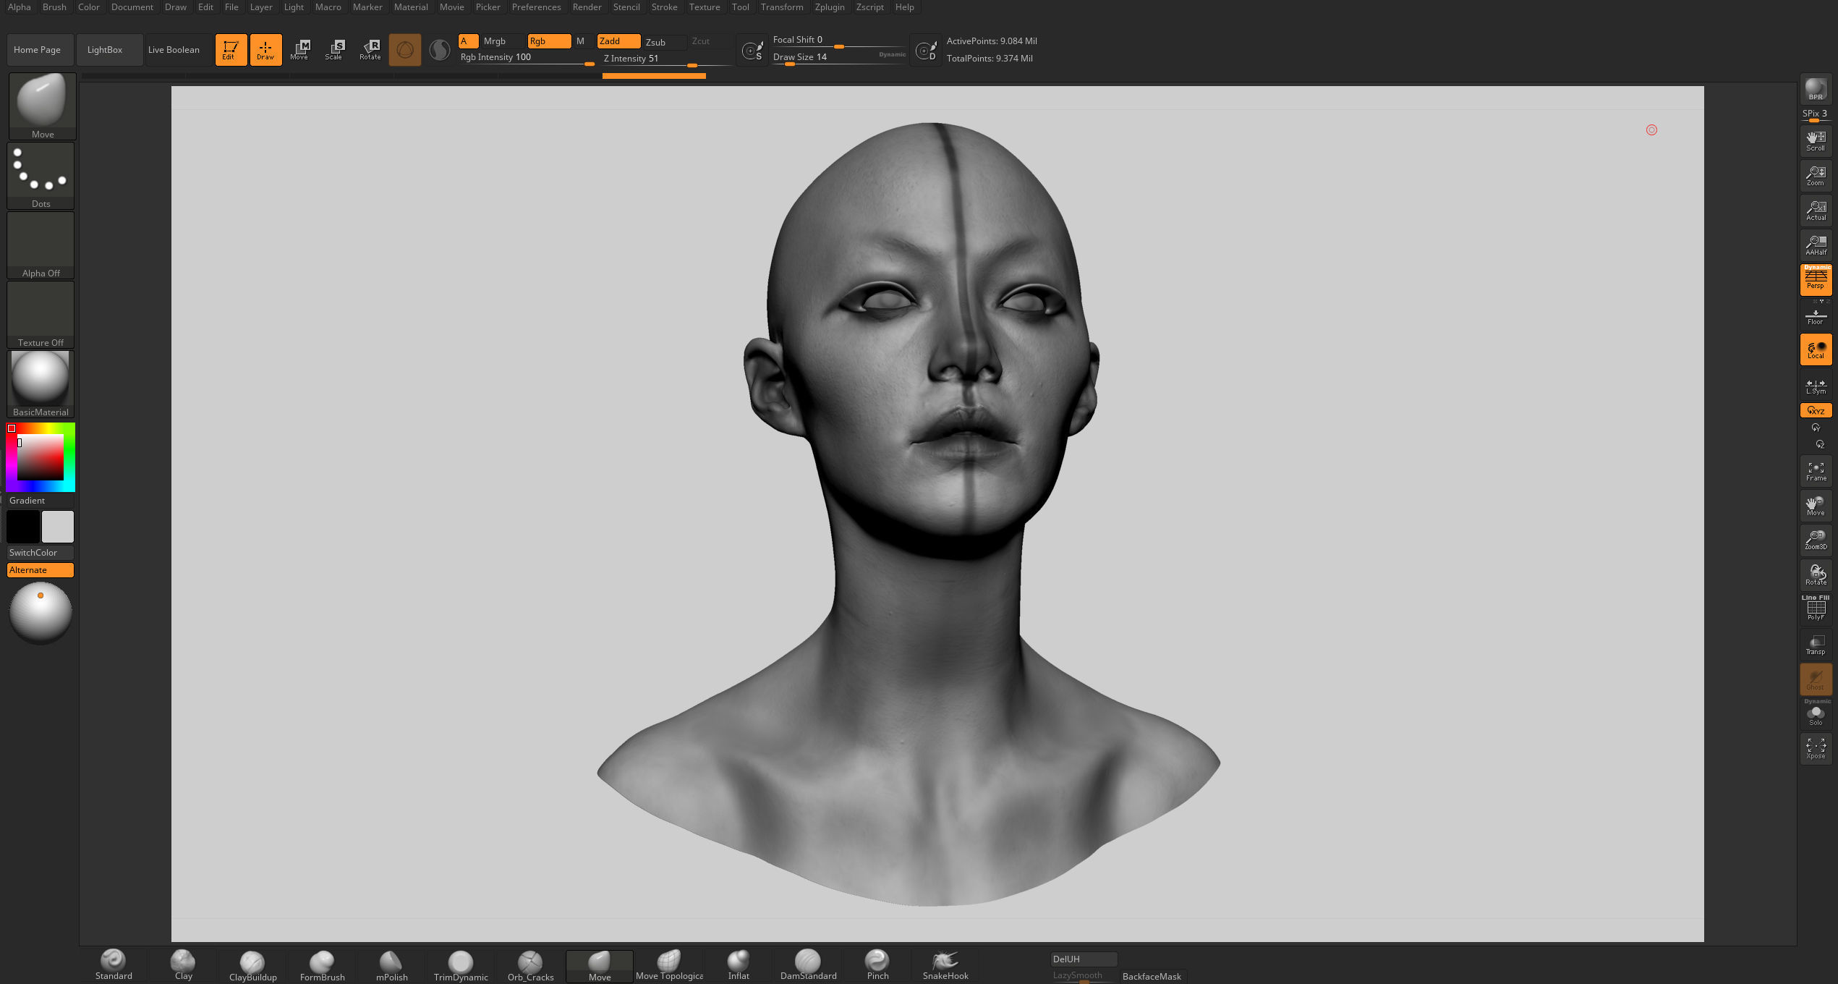Click the Zoom3D icon
Screen dimensions: 1838x984
[1816, 540]
